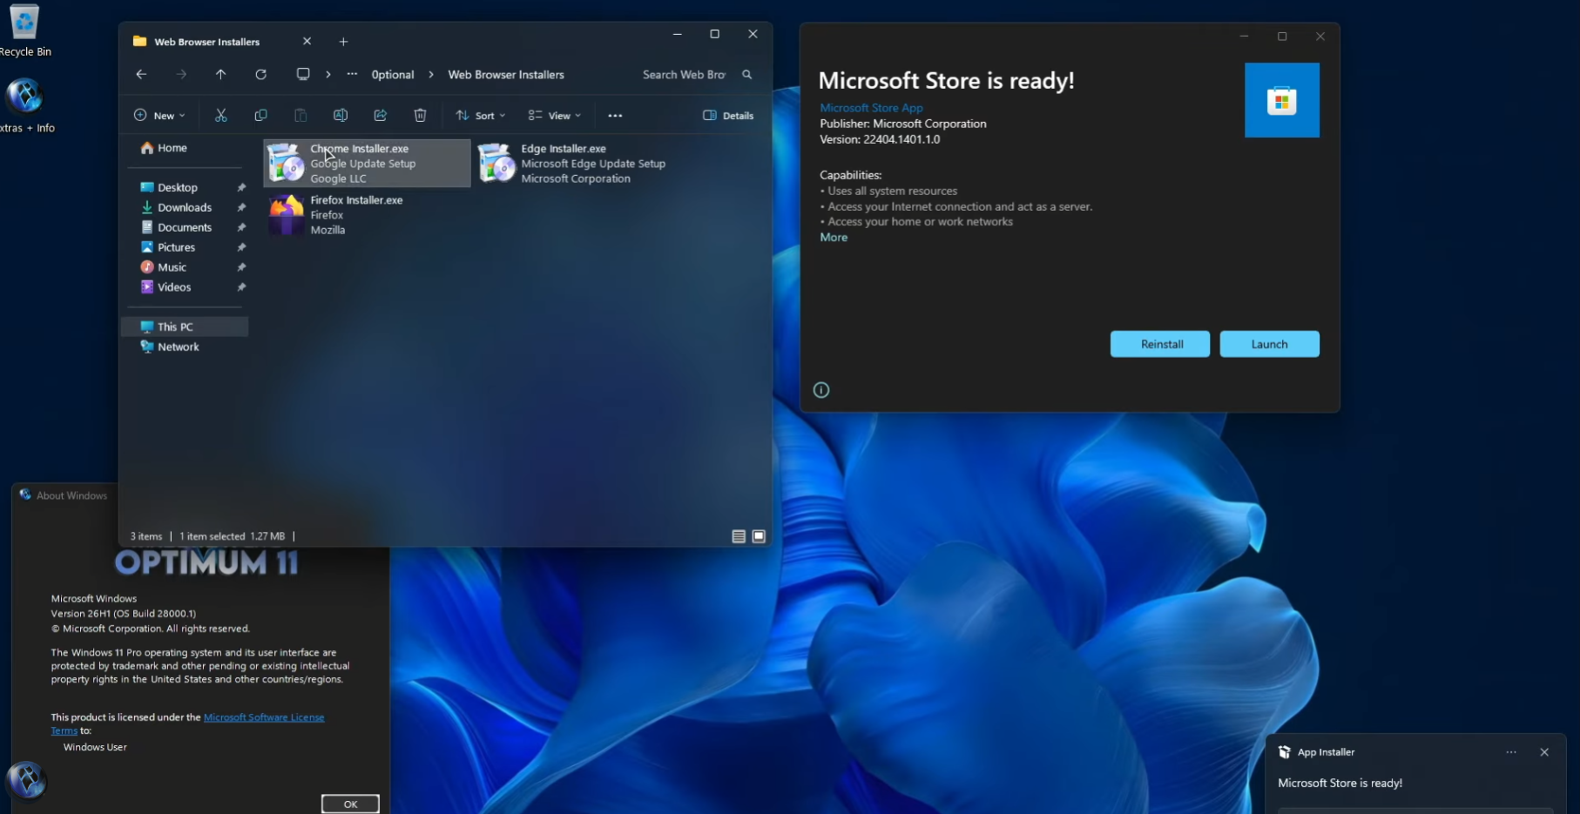Select This PC in navigation pane

pyautogui.click(x=185, y=326)
